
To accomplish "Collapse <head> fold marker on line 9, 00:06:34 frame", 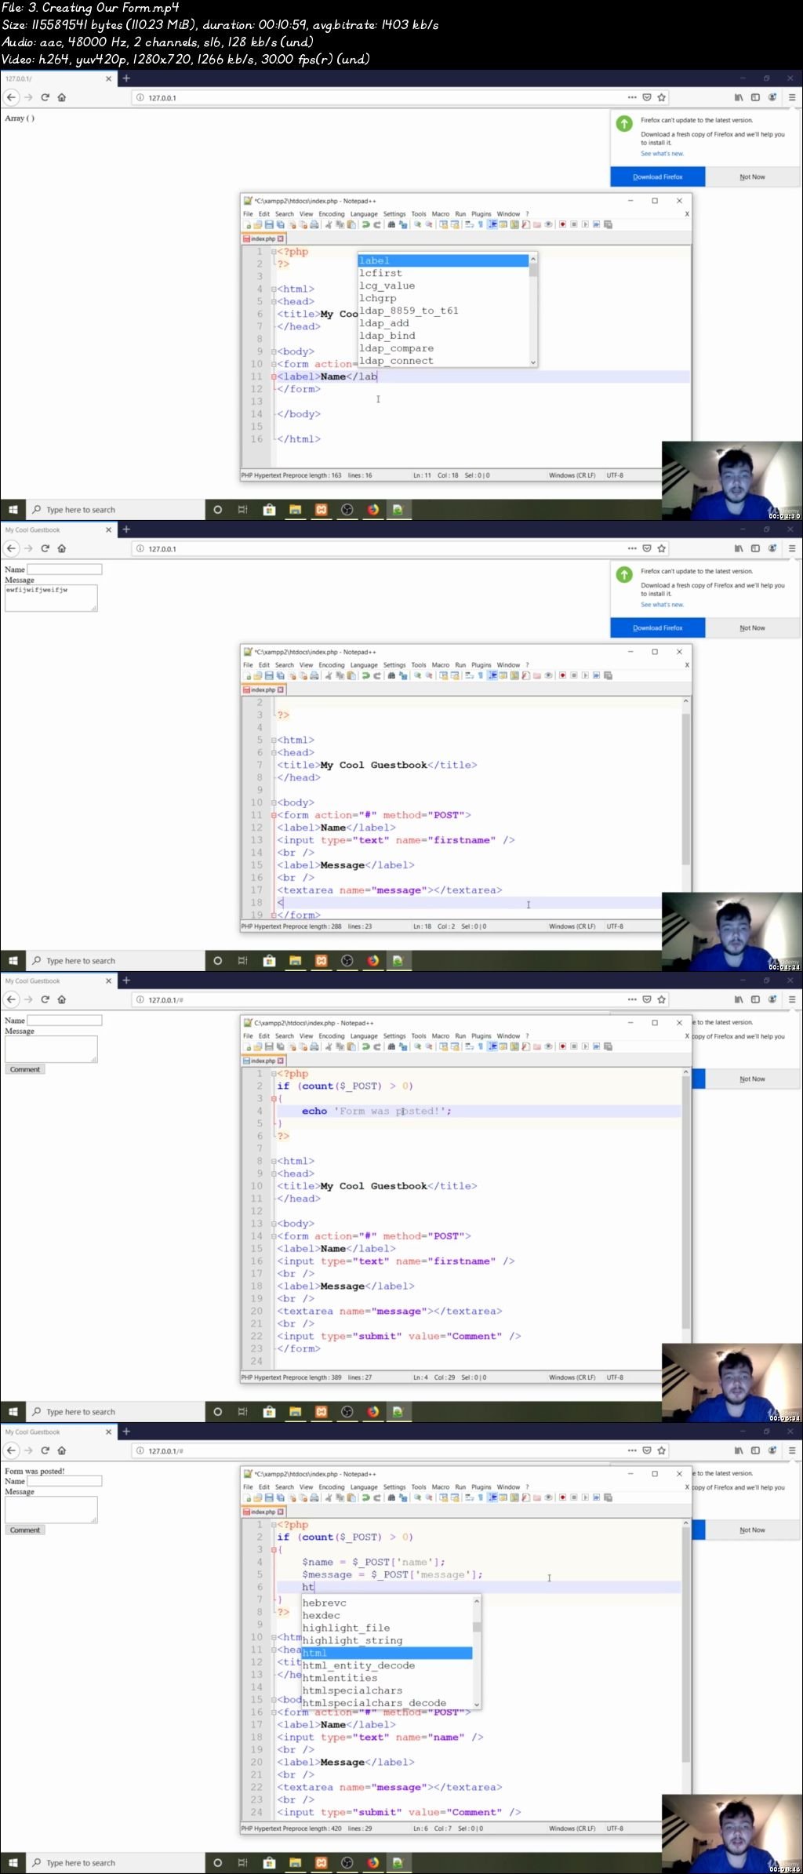I will [274, 1174].
